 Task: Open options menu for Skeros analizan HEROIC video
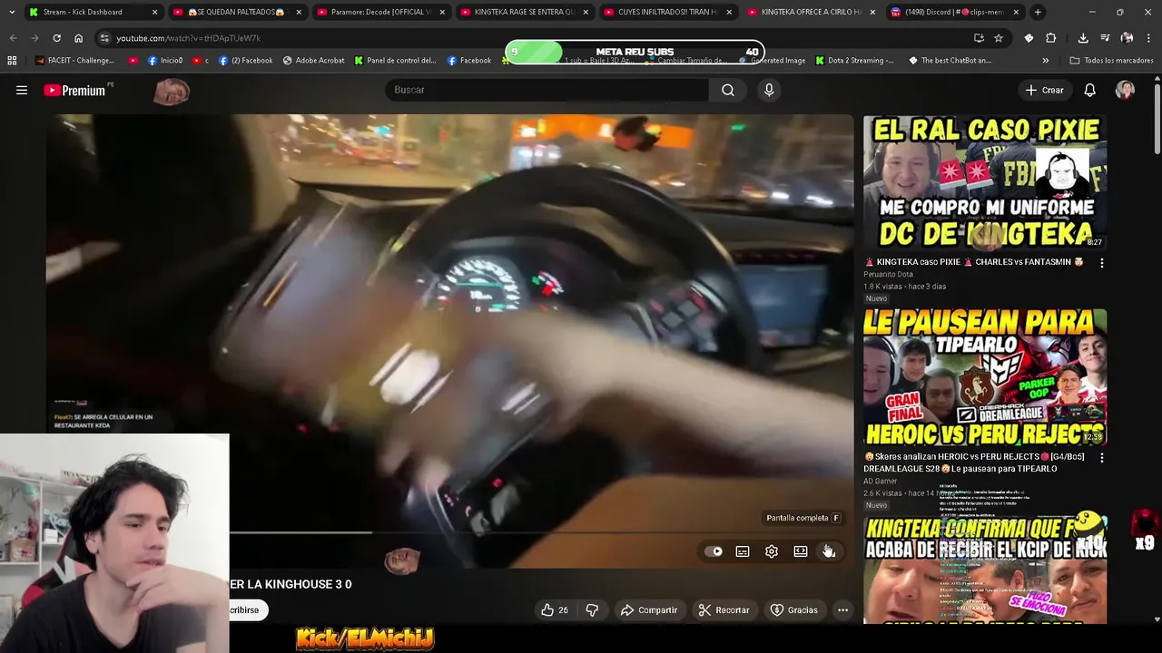coord(1102,458)
